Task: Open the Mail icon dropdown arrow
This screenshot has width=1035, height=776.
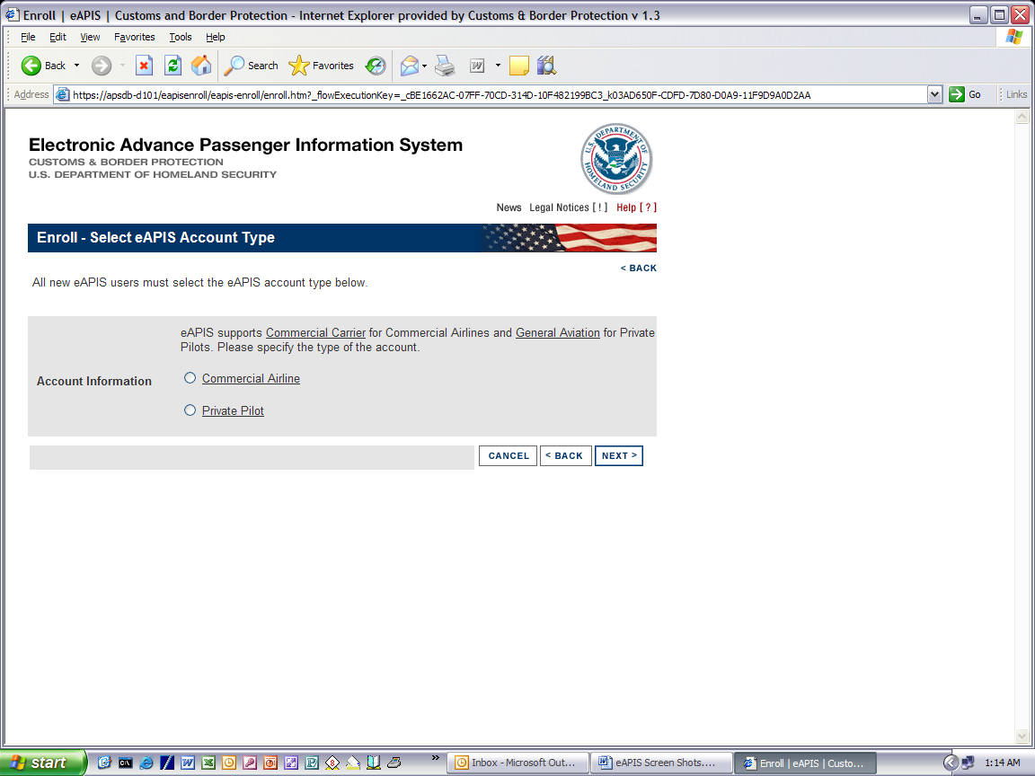Action: [x=424, y=66]
